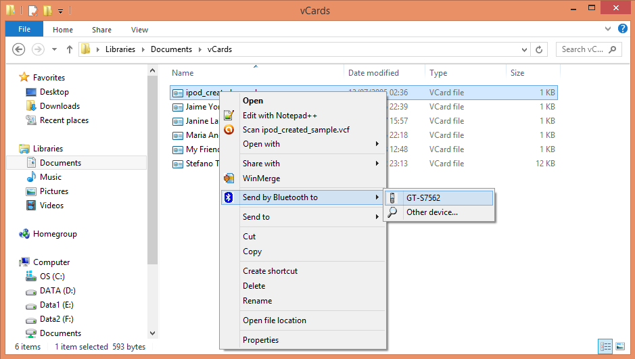Click the avast scan icon in menu
The image size is (635, 359).
tap(229, 130)
